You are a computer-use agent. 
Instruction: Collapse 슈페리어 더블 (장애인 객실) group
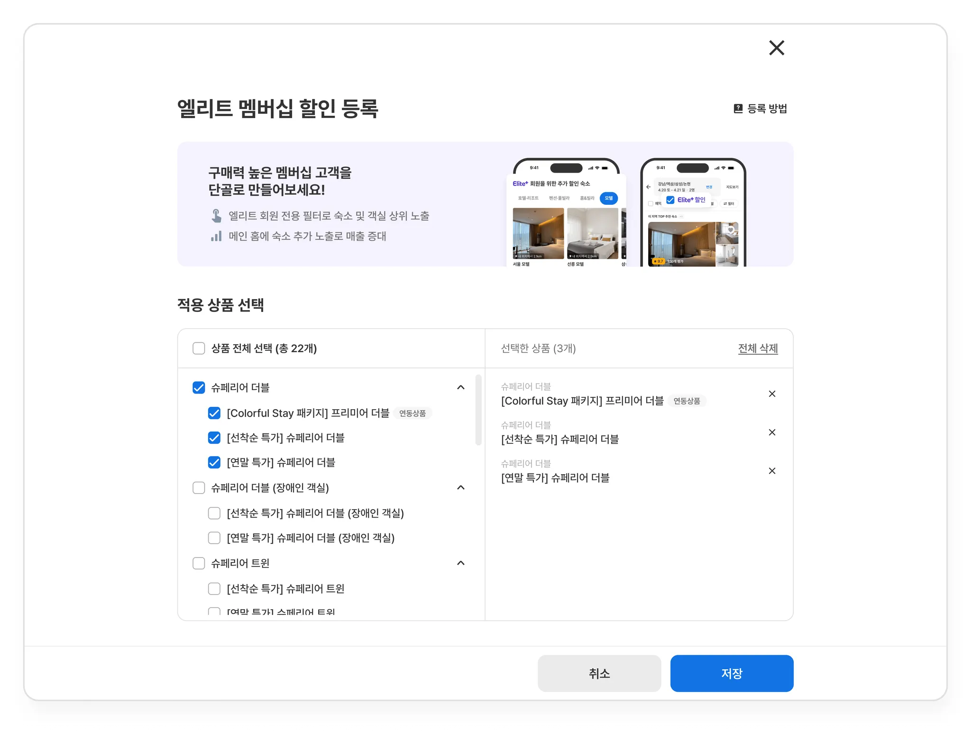460,487
